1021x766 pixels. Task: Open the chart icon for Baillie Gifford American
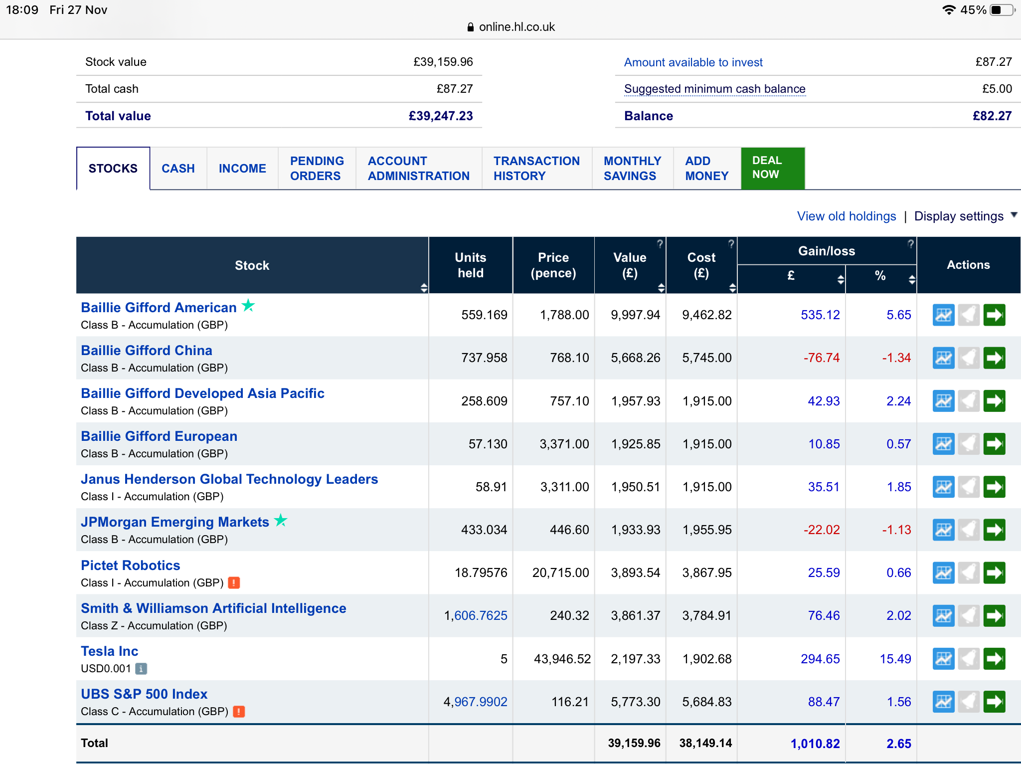tap(943, 315)
